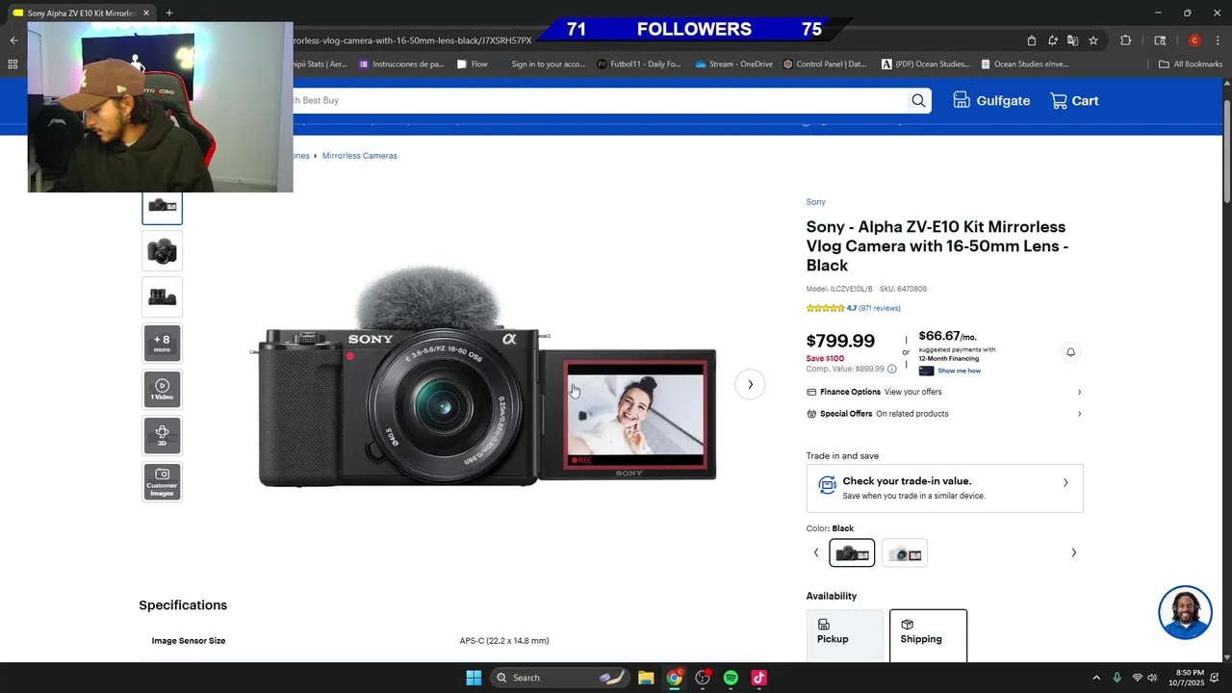Click the Comp. Value info icon
This screenshot has width=1232, height=693.
pos(891,369)
